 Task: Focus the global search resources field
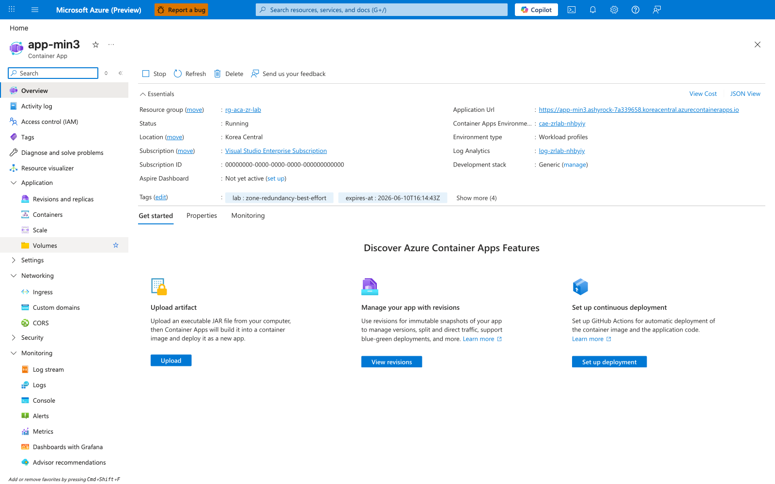382,10
